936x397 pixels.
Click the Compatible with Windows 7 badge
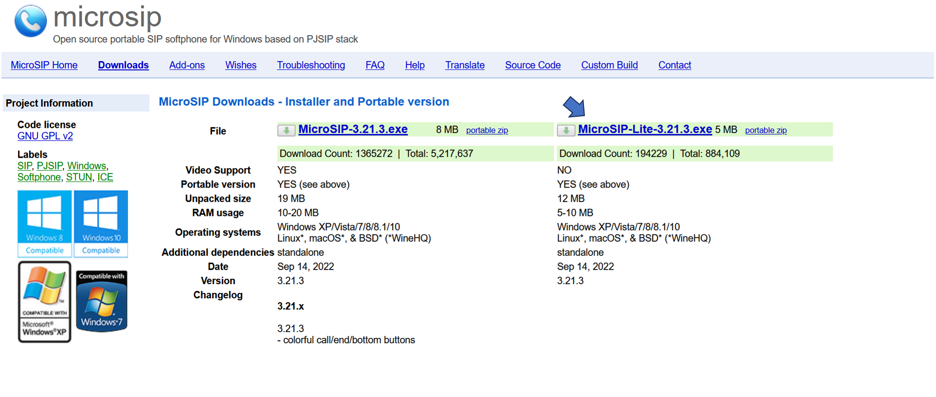[x=102, y=301]
